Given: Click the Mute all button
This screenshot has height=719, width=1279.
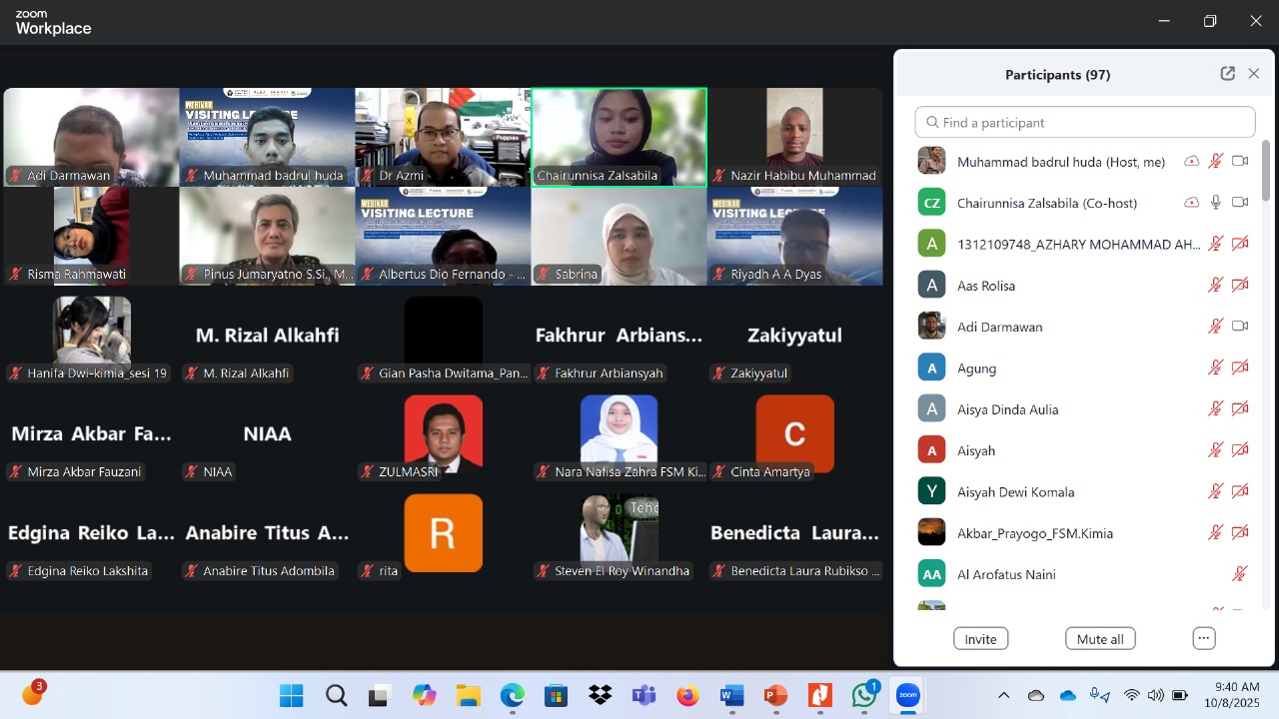Looking at the screenshot, I should [1099, 638].
